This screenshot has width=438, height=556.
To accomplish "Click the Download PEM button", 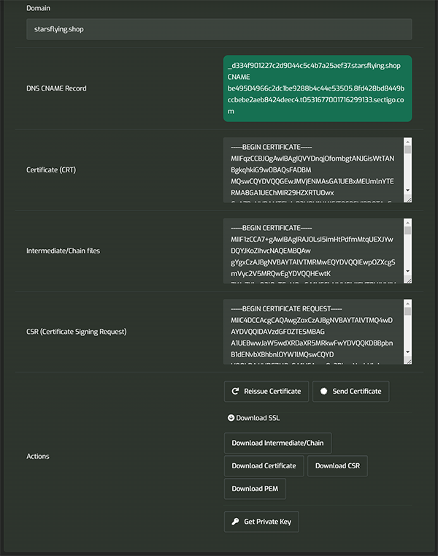I will pyautogui.click(x=255, y=489).
